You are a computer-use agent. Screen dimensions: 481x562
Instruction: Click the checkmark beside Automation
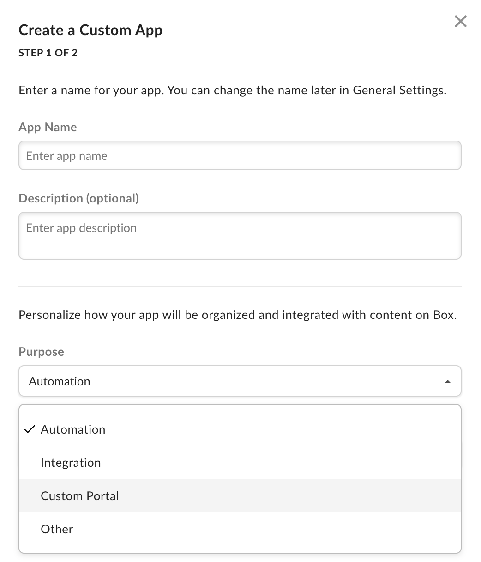point(30,429)
